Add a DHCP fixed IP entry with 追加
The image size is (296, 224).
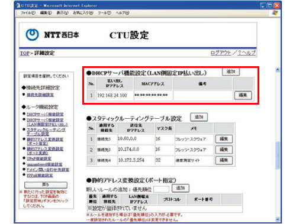pos(231,72)
